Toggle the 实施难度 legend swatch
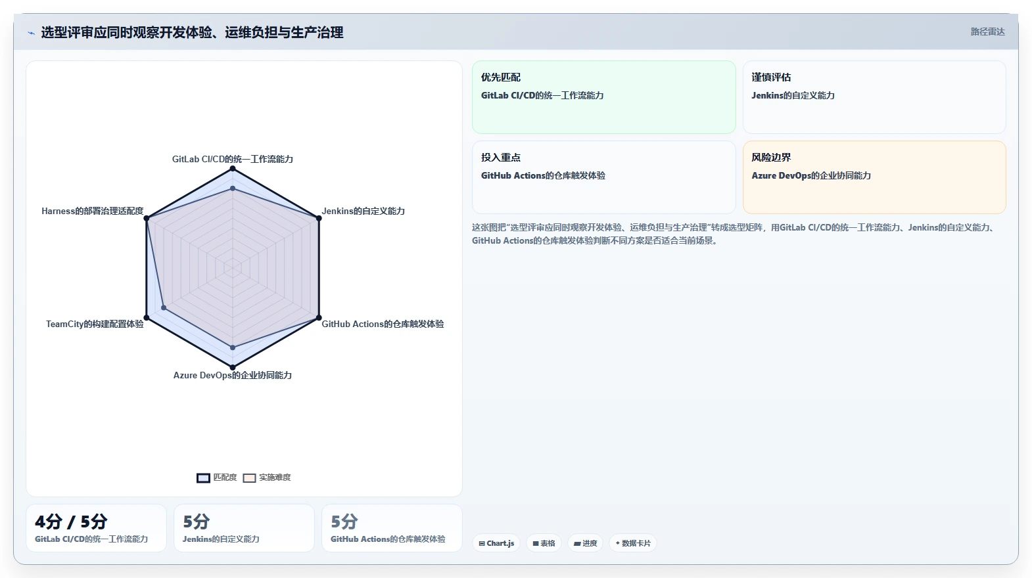 coord(249,478)
